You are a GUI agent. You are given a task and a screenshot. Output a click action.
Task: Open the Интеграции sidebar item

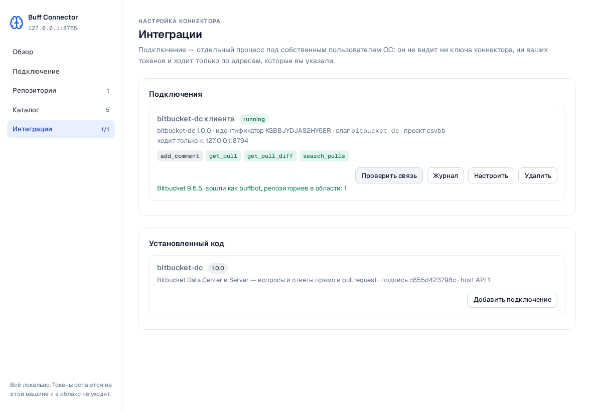tap(61, 129)
